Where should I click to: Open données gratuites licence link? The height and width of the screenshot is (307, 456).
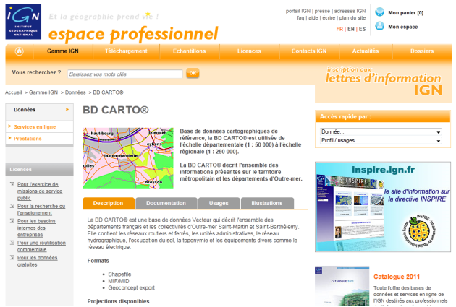[37, 261]
